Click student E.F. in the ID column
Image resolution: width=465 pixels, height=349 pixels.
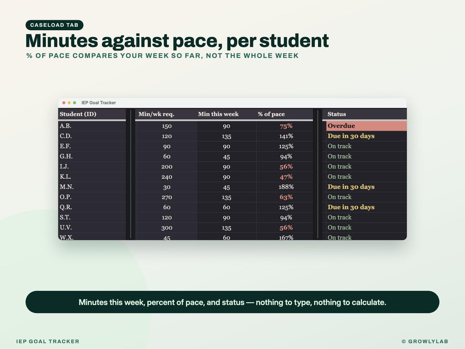click(92, 146)
